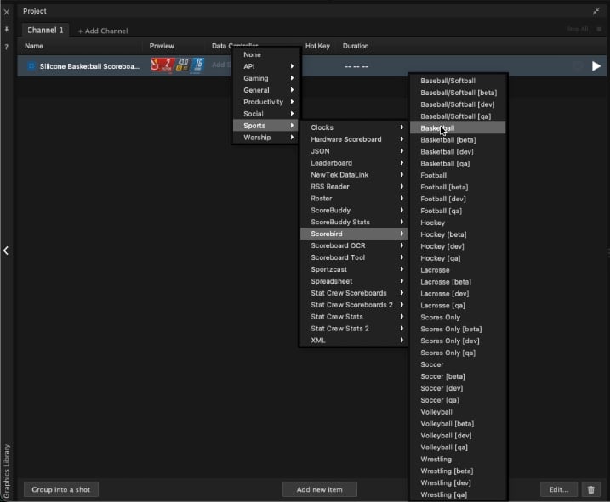Screen dimensions: 610x502
Task: Toggle the blue checkbox beside Silicone Basketball
Action: [x=31, y=66]
